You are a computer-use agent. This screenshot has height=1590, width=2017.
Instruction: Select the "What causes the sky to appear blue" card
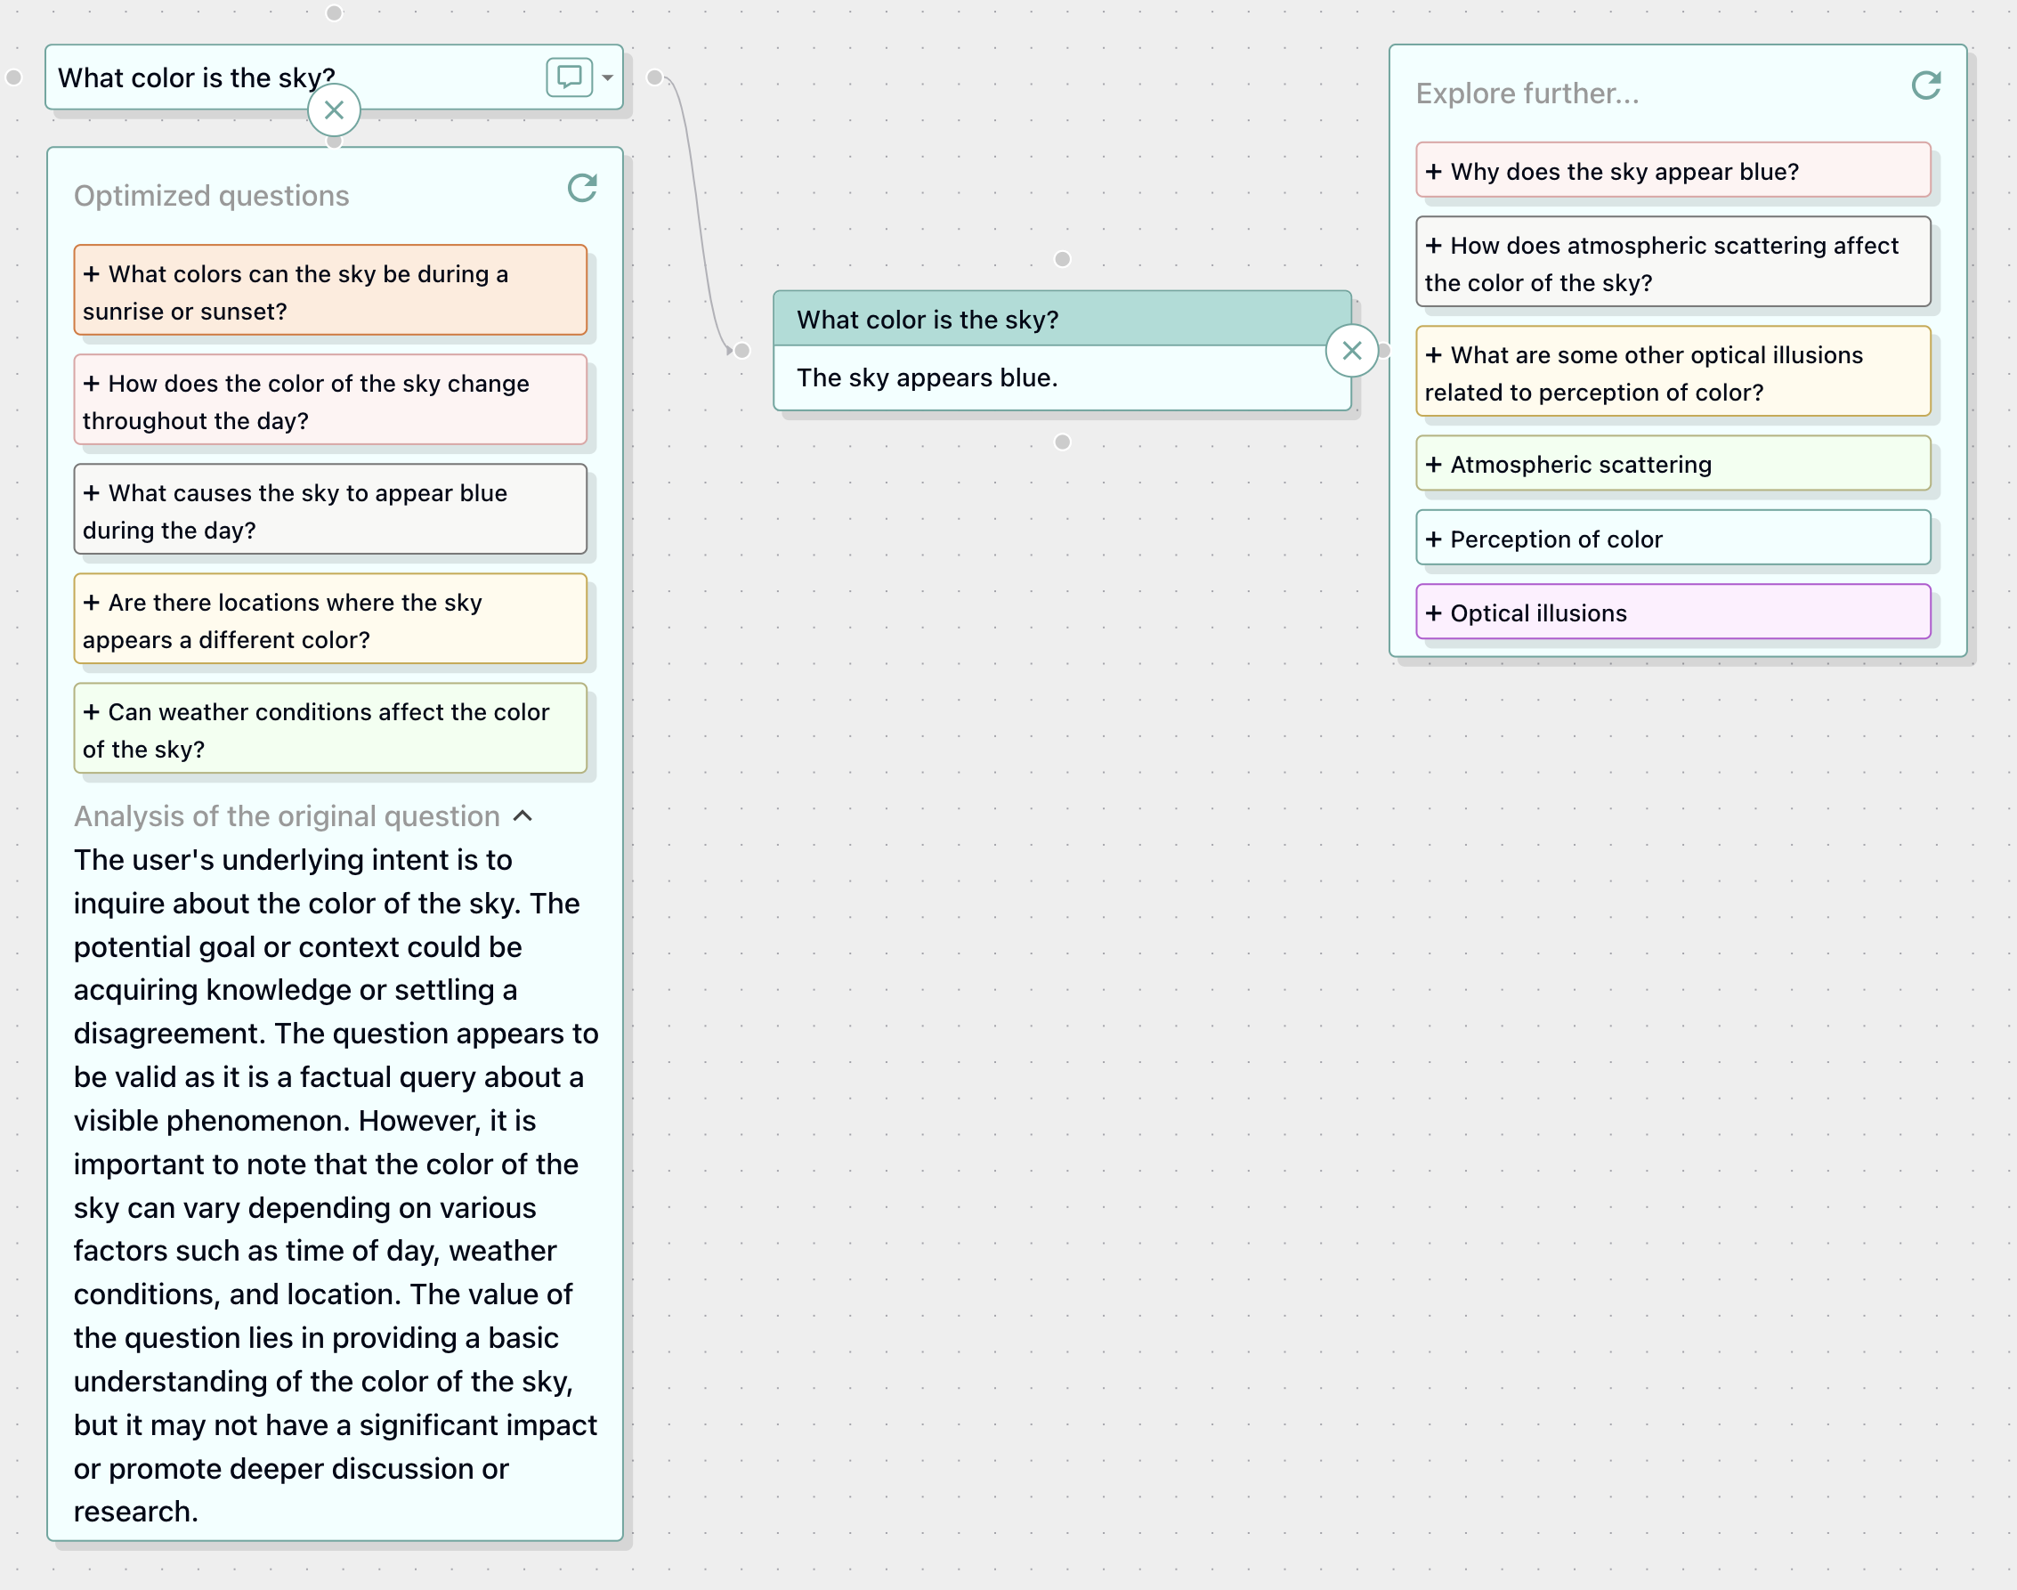[x=330, y=510]
